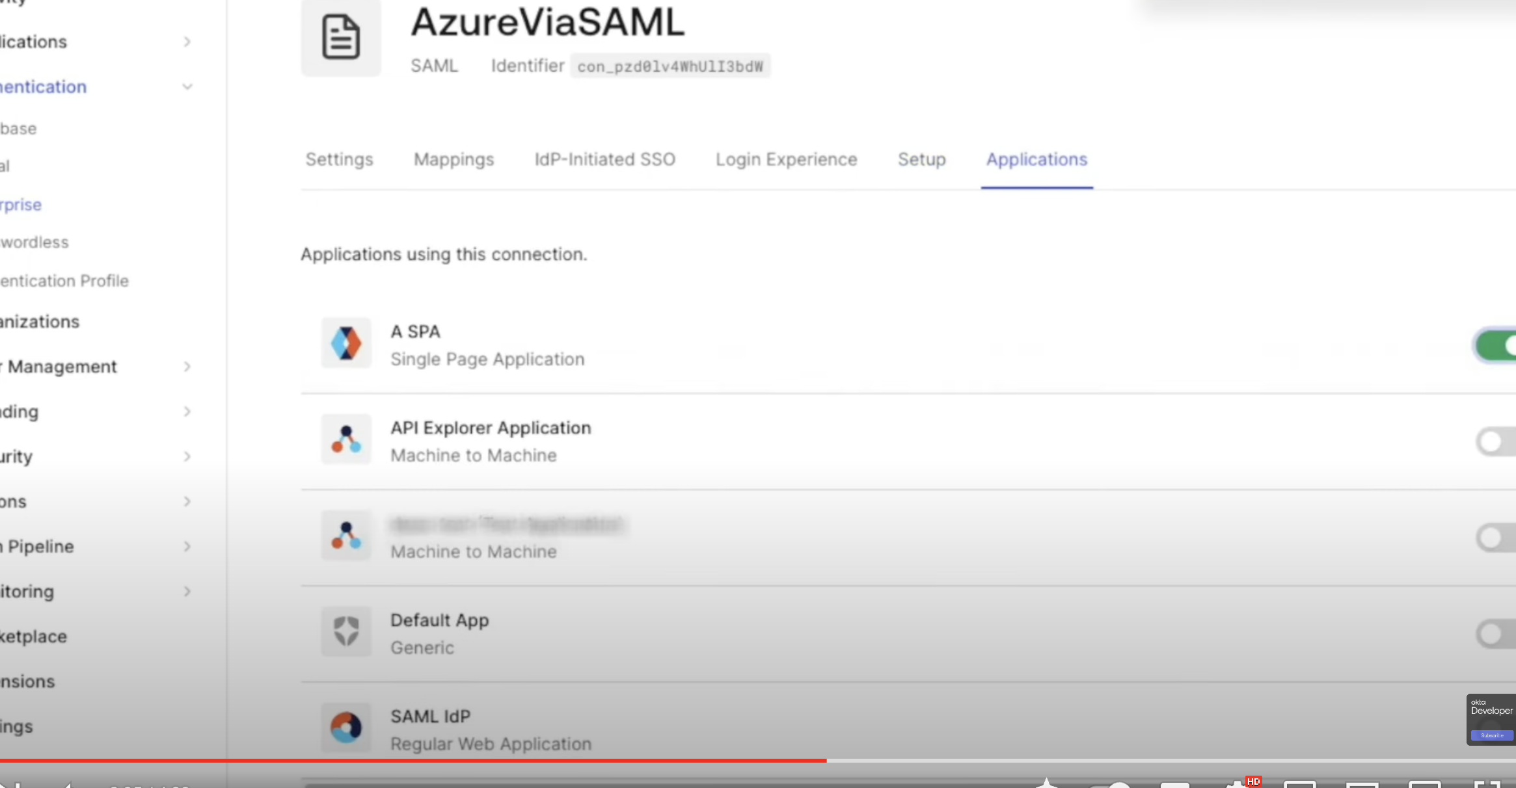Click the API Explorer Application icon
Screen dimensions: 1516x788
[x=346, y=440]
